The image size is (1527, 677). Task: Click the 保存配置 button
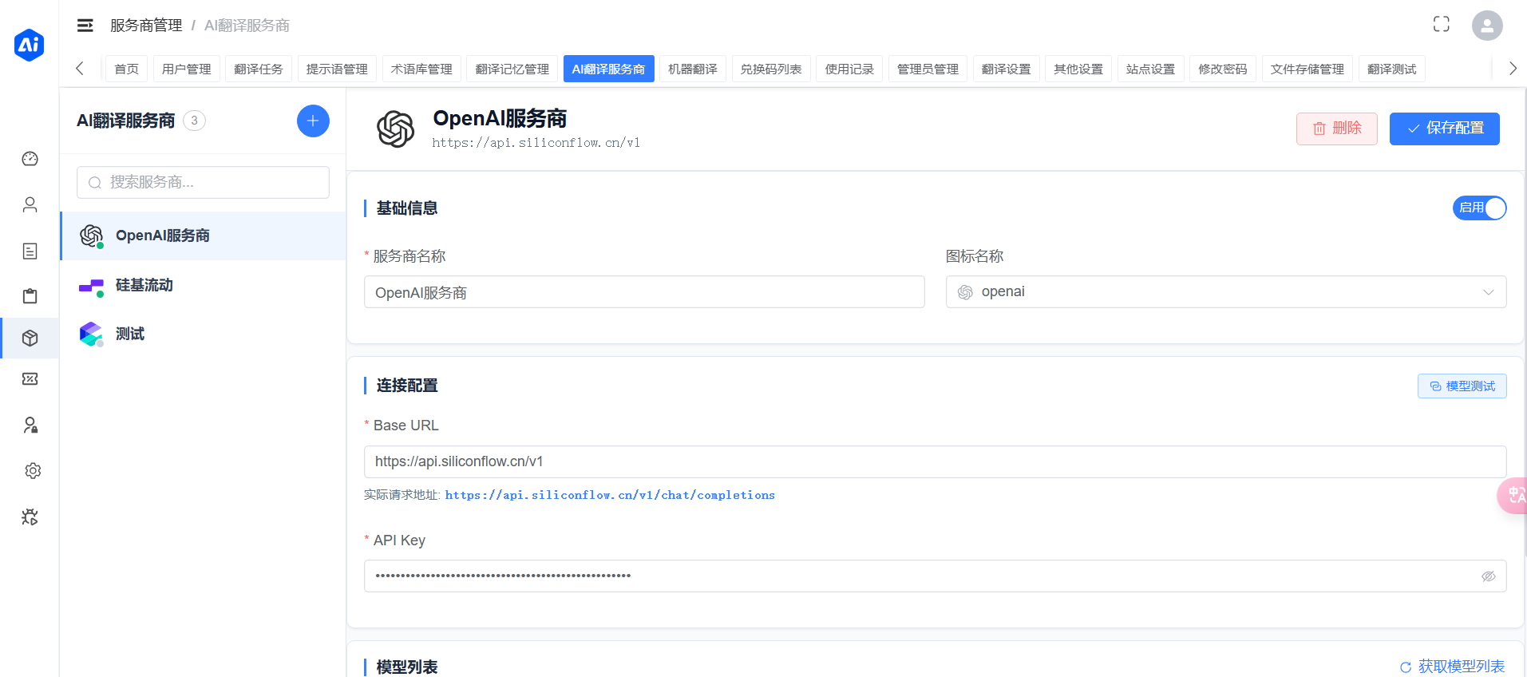pyautogui.click(x=1444, y=129)
